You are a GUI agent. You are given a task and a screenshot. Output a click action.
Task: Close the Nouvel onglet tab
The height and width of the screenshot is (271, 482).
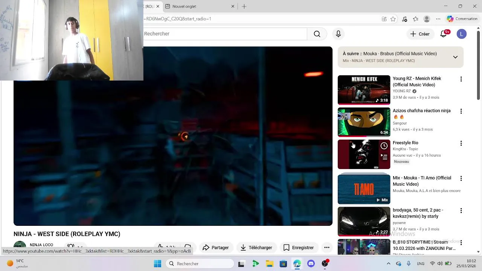(x=233, y=6)
